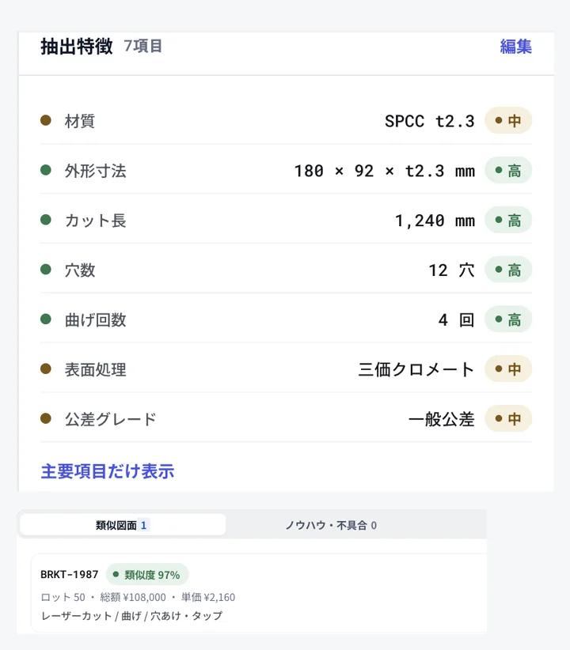
Task: Click the green status dot beside カット長
Action: (46, 220)
